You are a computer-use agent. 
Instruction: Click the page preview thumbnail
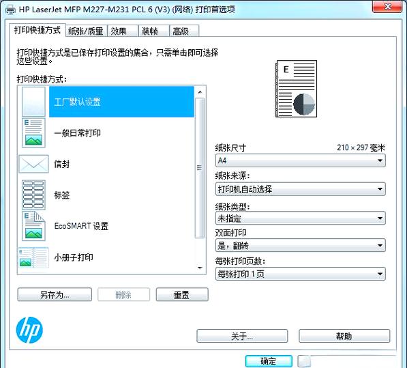point(296,89)
